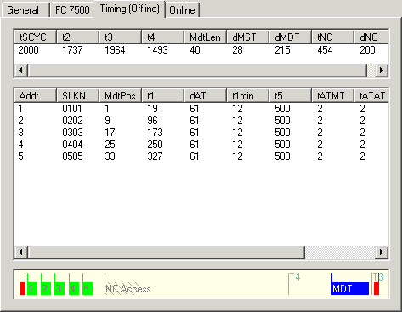Click right arrow of lower table scrollbar
The width and height of the screenshot is (402, 312).
[382, 252]
